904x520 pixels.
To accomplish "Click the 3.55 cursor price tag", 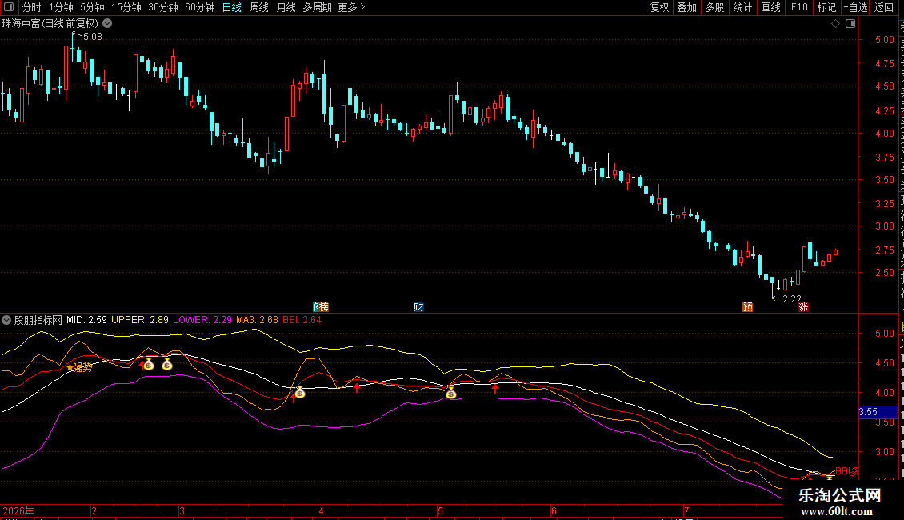I will click(x=878, y=412).
